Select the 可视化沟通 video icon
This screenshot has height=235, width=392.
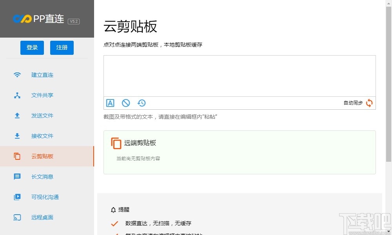click(x=17, y=197)
